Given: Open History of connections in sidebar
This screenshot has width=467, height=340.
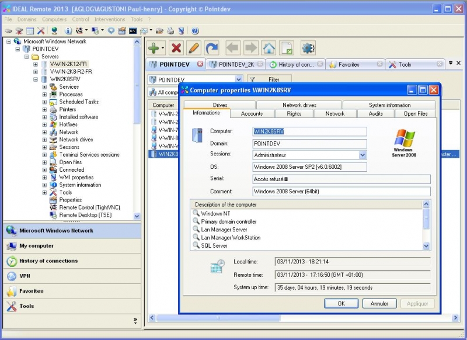Looking at the screenshot, I should tap(72, 261).
